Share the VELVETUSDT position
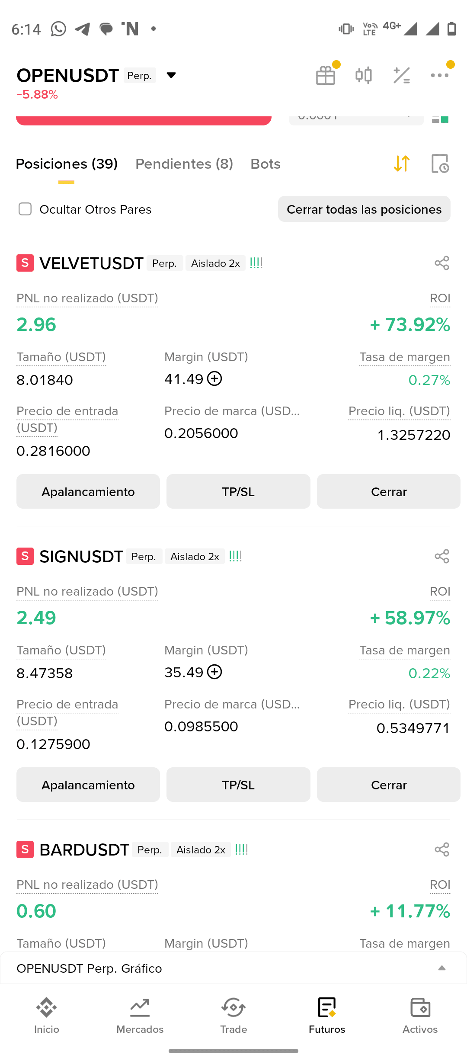Image resolution: width=467 pixels, height=1064 pixels. point(442,263)
